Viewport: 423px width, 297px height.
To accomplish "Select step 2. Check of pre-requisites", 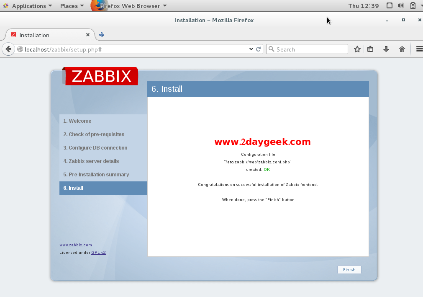I will [x=103, y=134].
